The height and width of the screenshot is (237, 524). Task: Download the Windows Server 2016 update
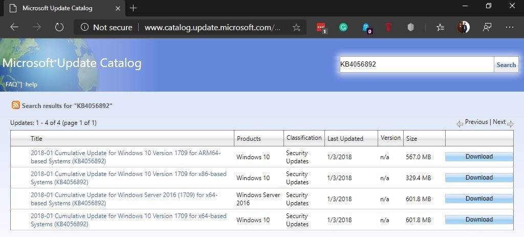coord(479,199)
